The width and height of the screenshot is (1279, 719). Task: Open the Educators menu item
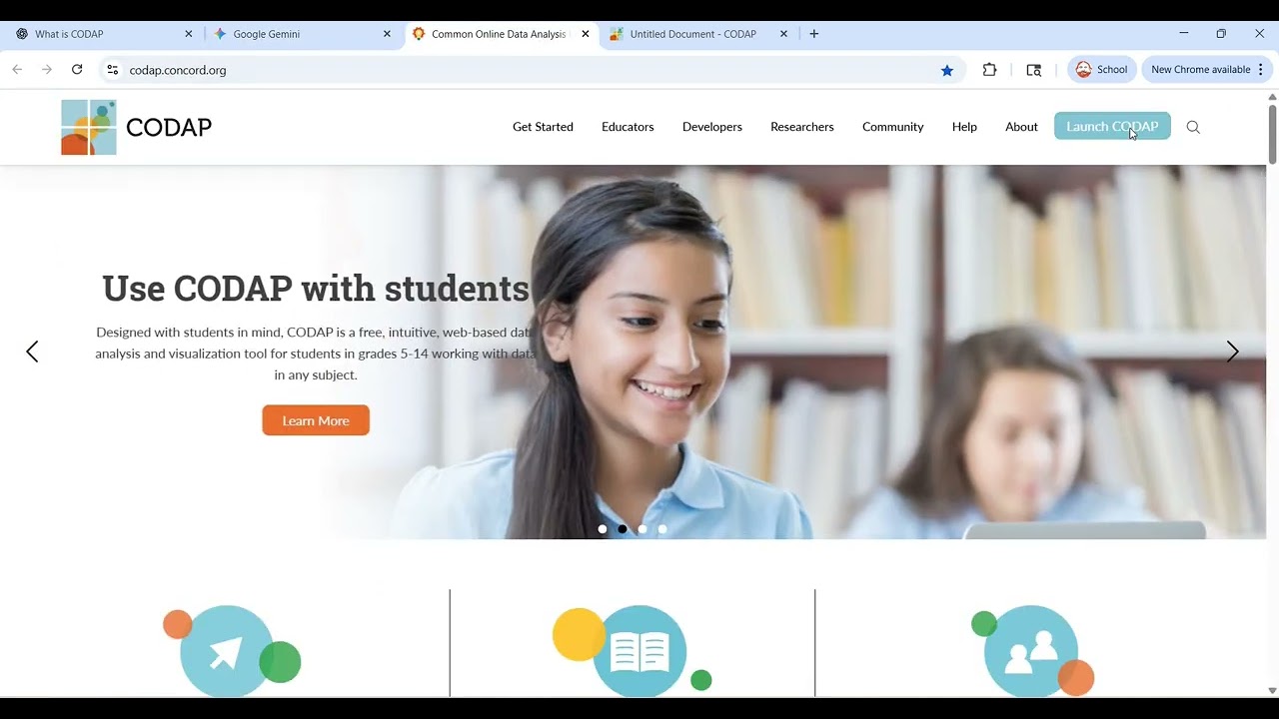[628, 127]
